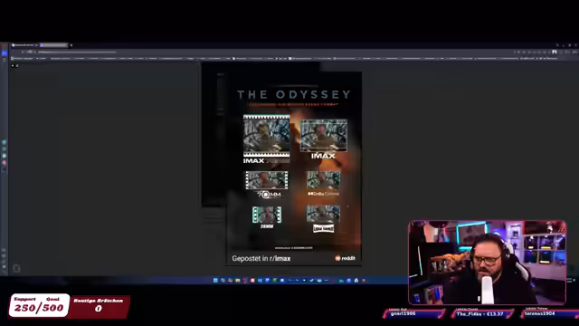Select the active highlighted browser tab
Image resolution: width=579 pixels, height=326 pixels.
pyautogui.click(x=54, y=45)
